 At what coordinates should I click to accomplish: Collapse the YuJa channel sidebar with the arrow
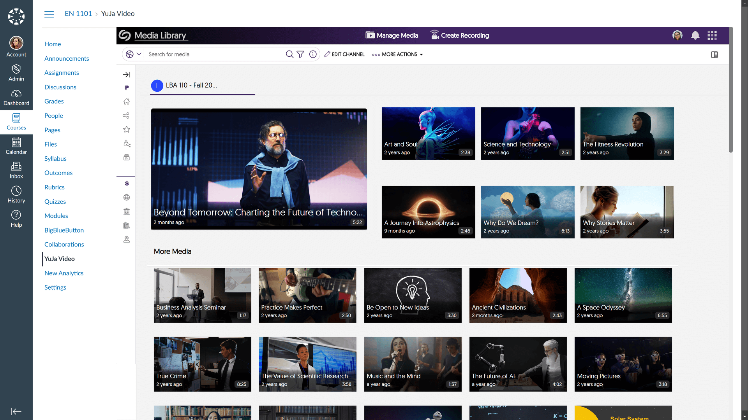click(x=126, y=74)
